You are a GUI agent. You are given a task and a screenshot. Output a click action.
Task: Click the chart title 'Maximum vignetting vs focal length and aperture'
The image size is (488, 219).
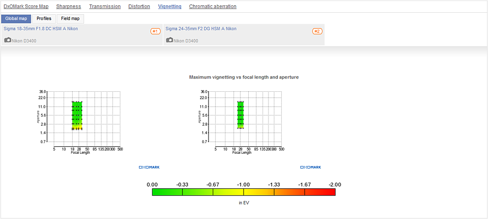[244, 77]
